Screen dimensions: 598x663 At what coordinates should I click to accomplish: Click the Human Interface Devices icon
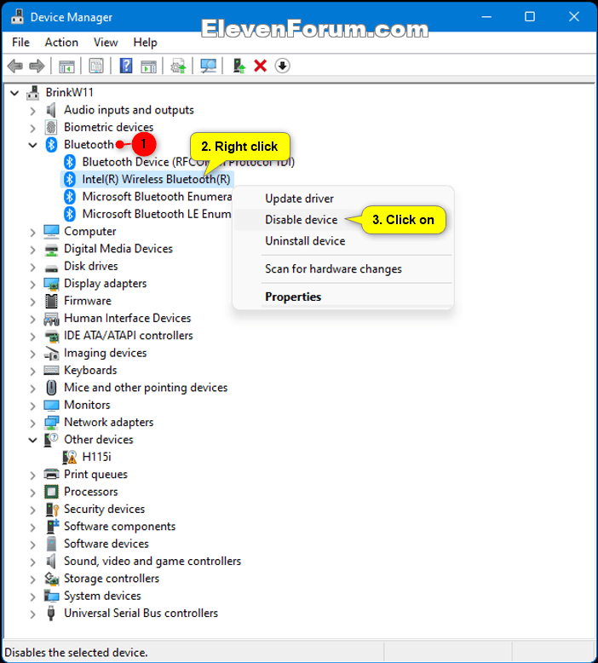(52, 319)
